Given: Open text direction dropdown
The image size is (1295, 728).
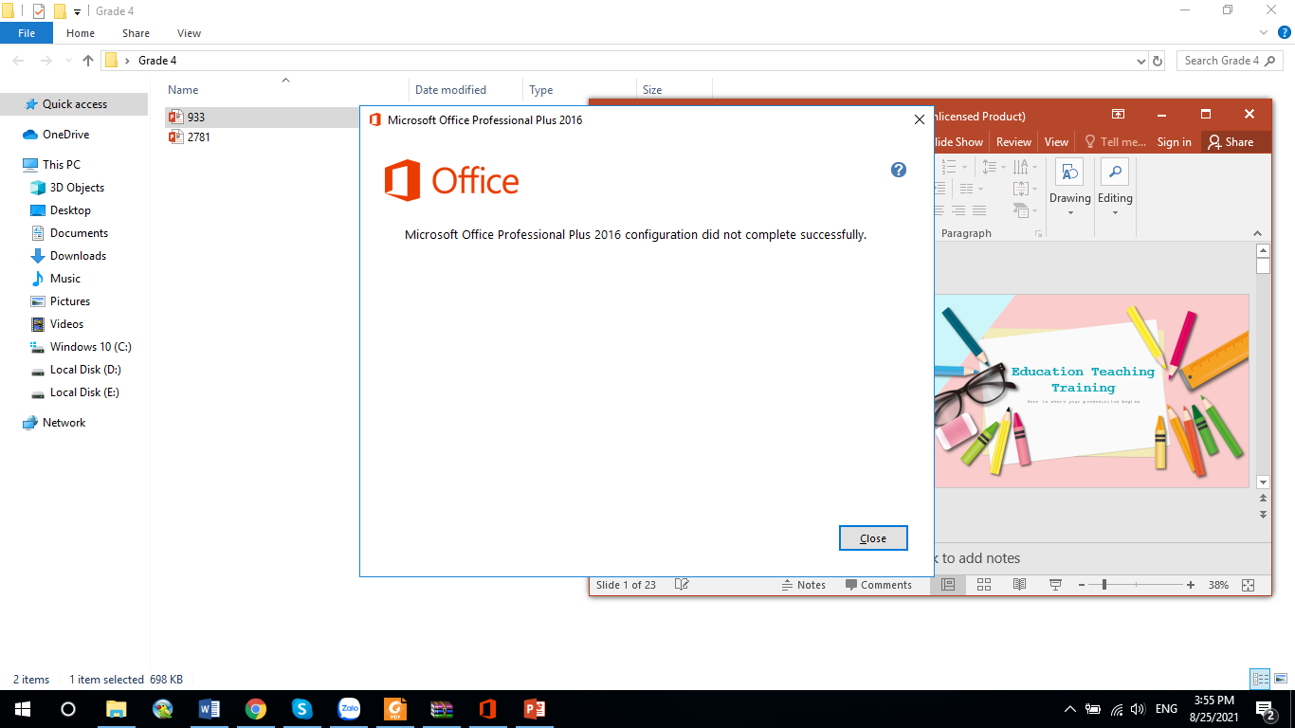Looking at the screenshot, I should coord(1024,167).
